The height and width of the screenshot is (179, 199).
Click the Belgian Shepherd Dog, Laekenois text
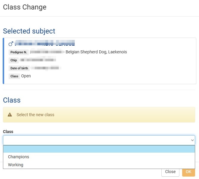click(96, 52)
